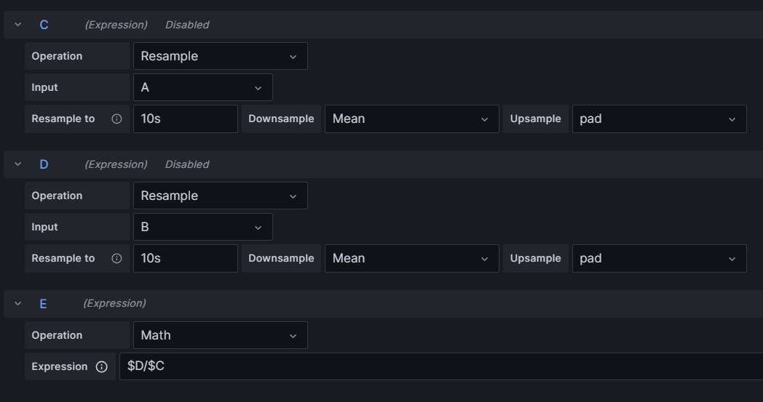Click (Expression) label on query D
Image resolution: width=763 pixels, height=402 pixels.
(116, 164)
